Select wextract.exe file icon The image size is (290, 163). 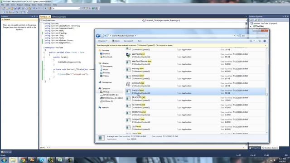pyautogui.click(x=128, y=84)
